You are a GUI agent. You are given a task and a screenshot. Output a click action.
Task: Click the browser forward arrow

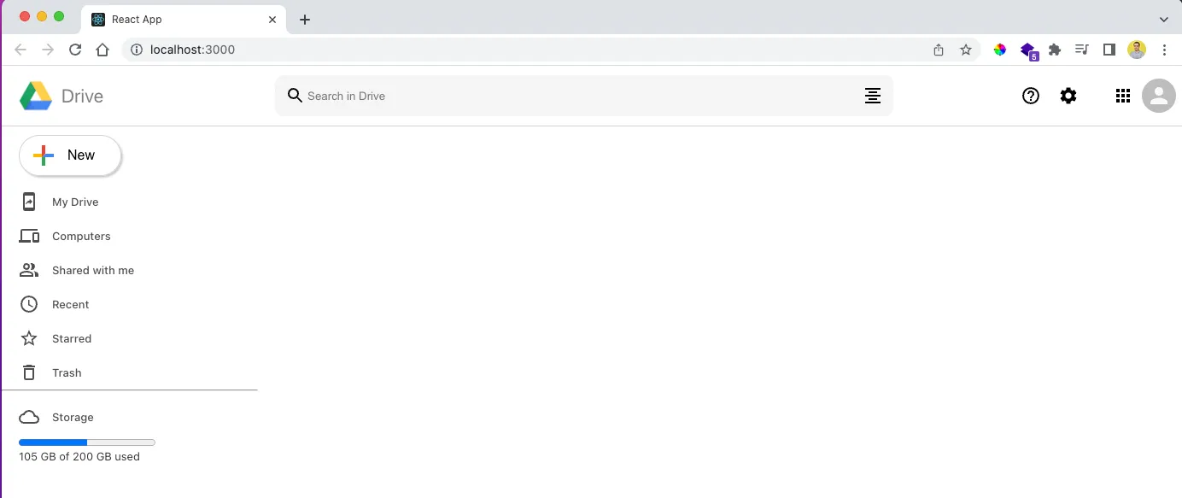point(48,50)
